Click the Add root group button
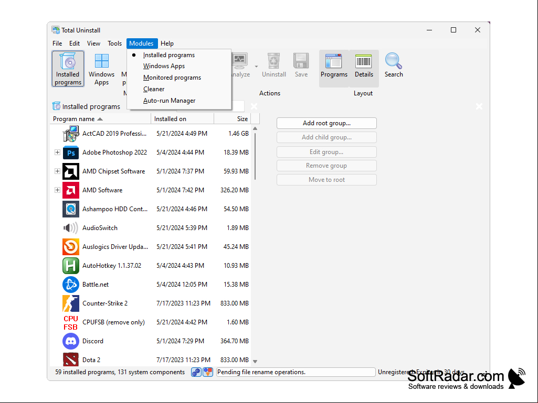 point(326,123)
